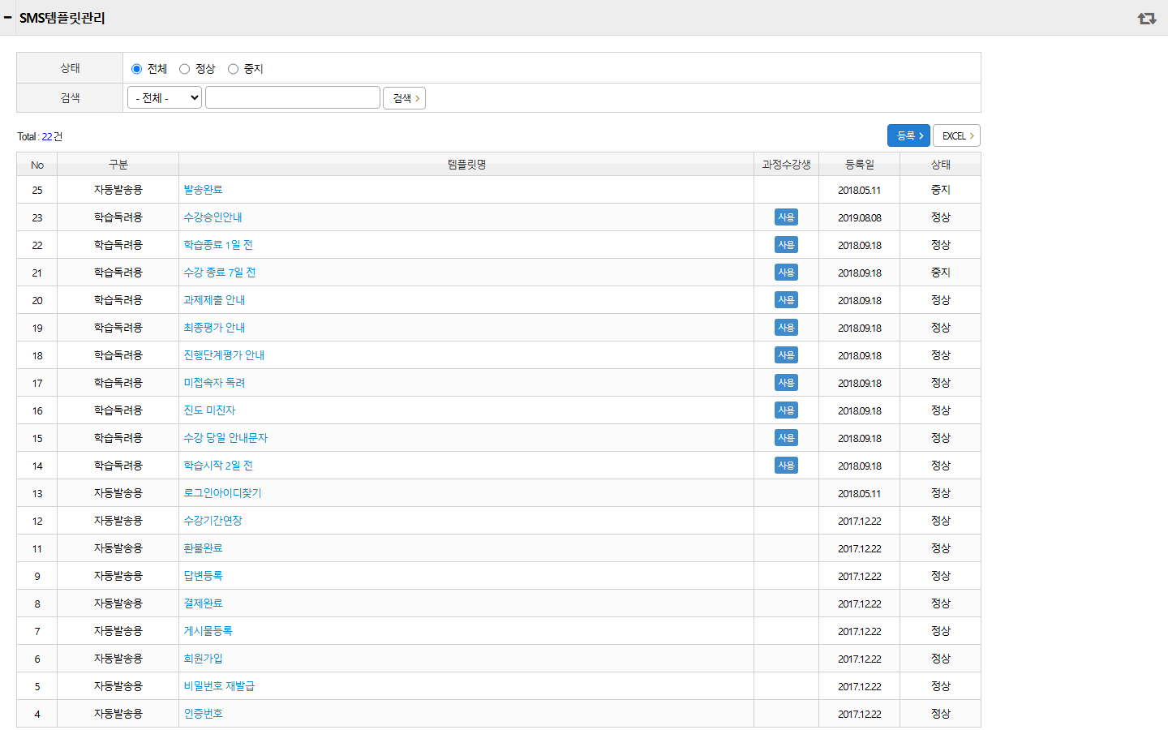Open the 전체 search type dropdown
1168x730 pixels.
(165, 98)
